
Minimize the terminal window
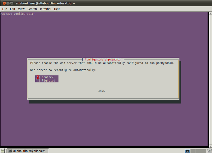[x=8, y=3]
